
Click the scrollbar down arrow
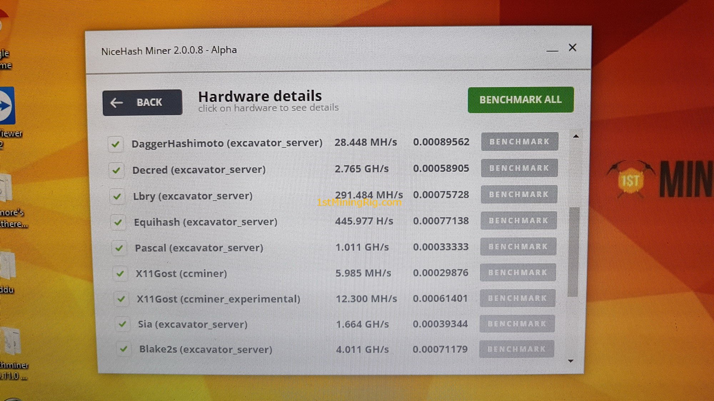570,361
